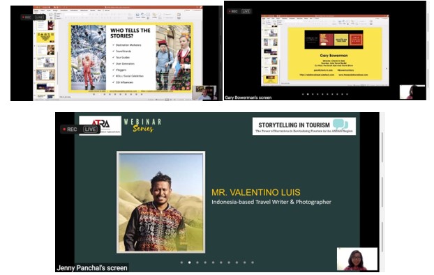Viewport: 434px width, 275px height.
Task: Select the third pagination dot on Jenny Panchal's screen
Action: [197, 262]
